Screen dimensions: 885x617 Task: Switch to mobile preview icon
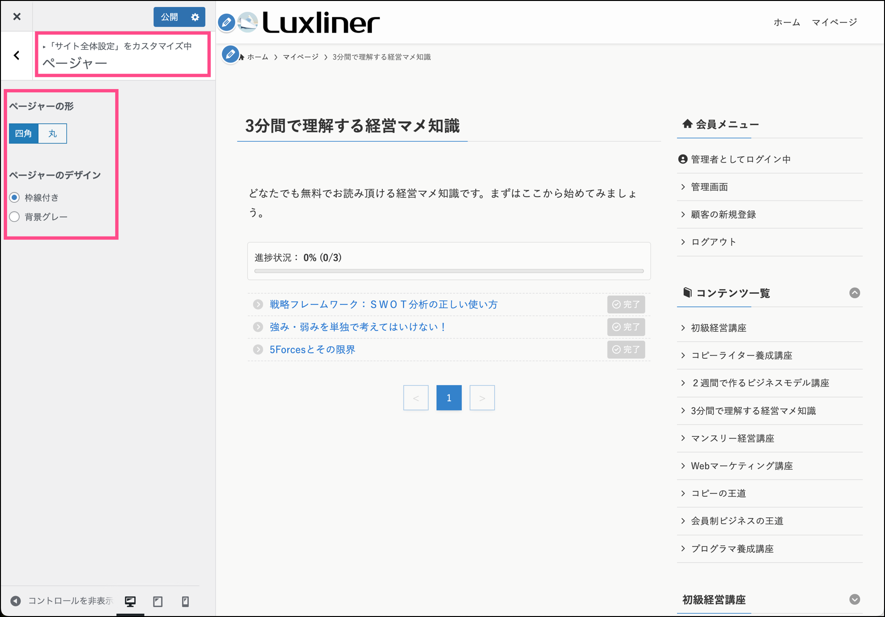(185, 601)
